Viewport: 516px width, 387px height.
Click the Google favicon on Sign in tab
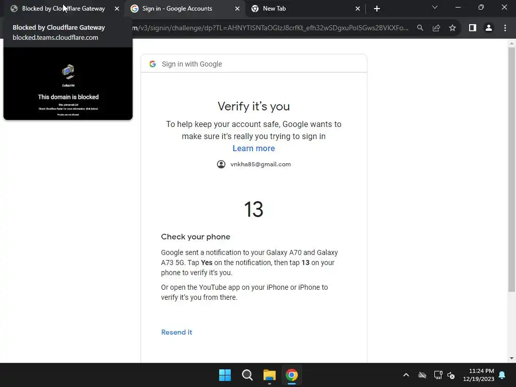click(134, 9)
